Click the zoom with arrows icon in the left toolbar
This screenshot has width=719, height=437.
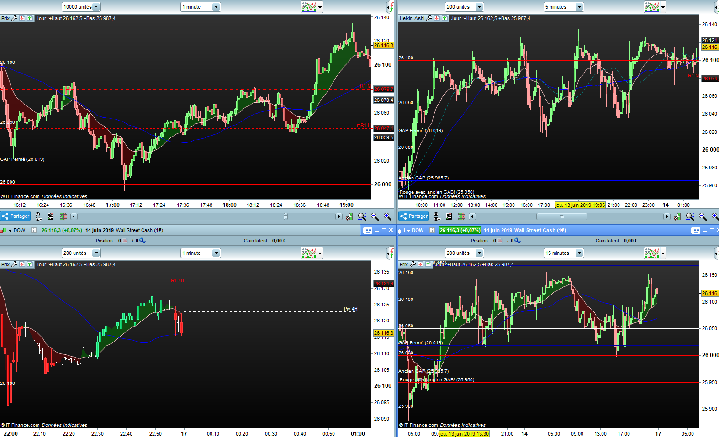pos(362,216)
